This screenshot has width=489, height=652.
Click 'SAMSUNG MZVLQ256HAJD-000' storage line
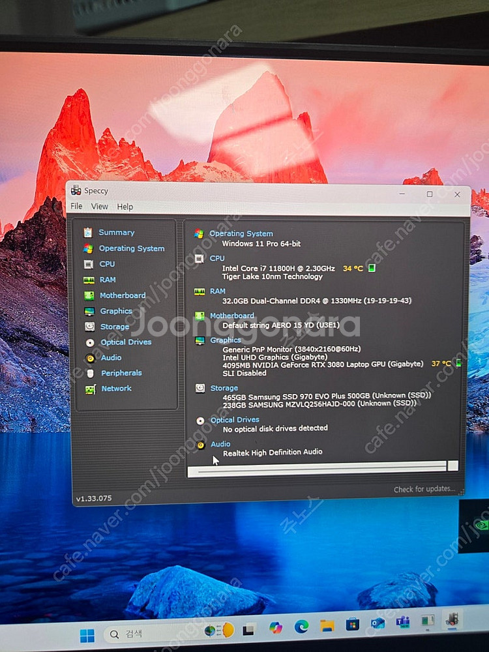(319, 404)
